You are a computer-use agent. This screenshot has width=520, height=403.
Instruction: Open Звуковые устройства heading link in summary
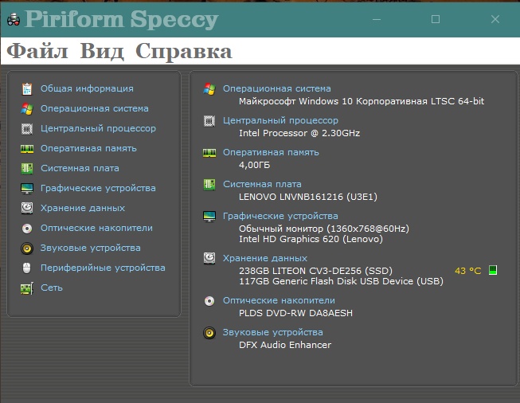pyautogui.click(x=273, y=332)
